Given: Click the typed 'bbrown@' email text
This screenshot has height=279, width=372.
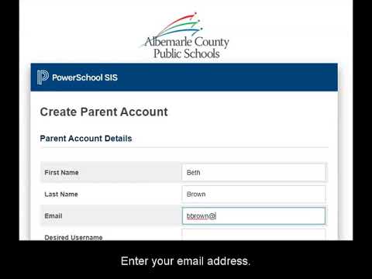Looking at the screenshot, I should point(201,216).
